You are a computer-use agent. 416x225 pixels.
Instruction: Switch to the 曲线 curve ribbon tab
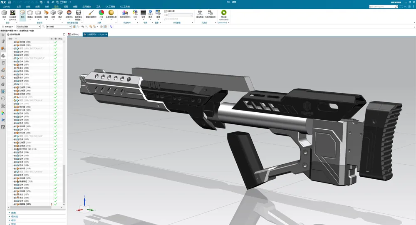28,7
